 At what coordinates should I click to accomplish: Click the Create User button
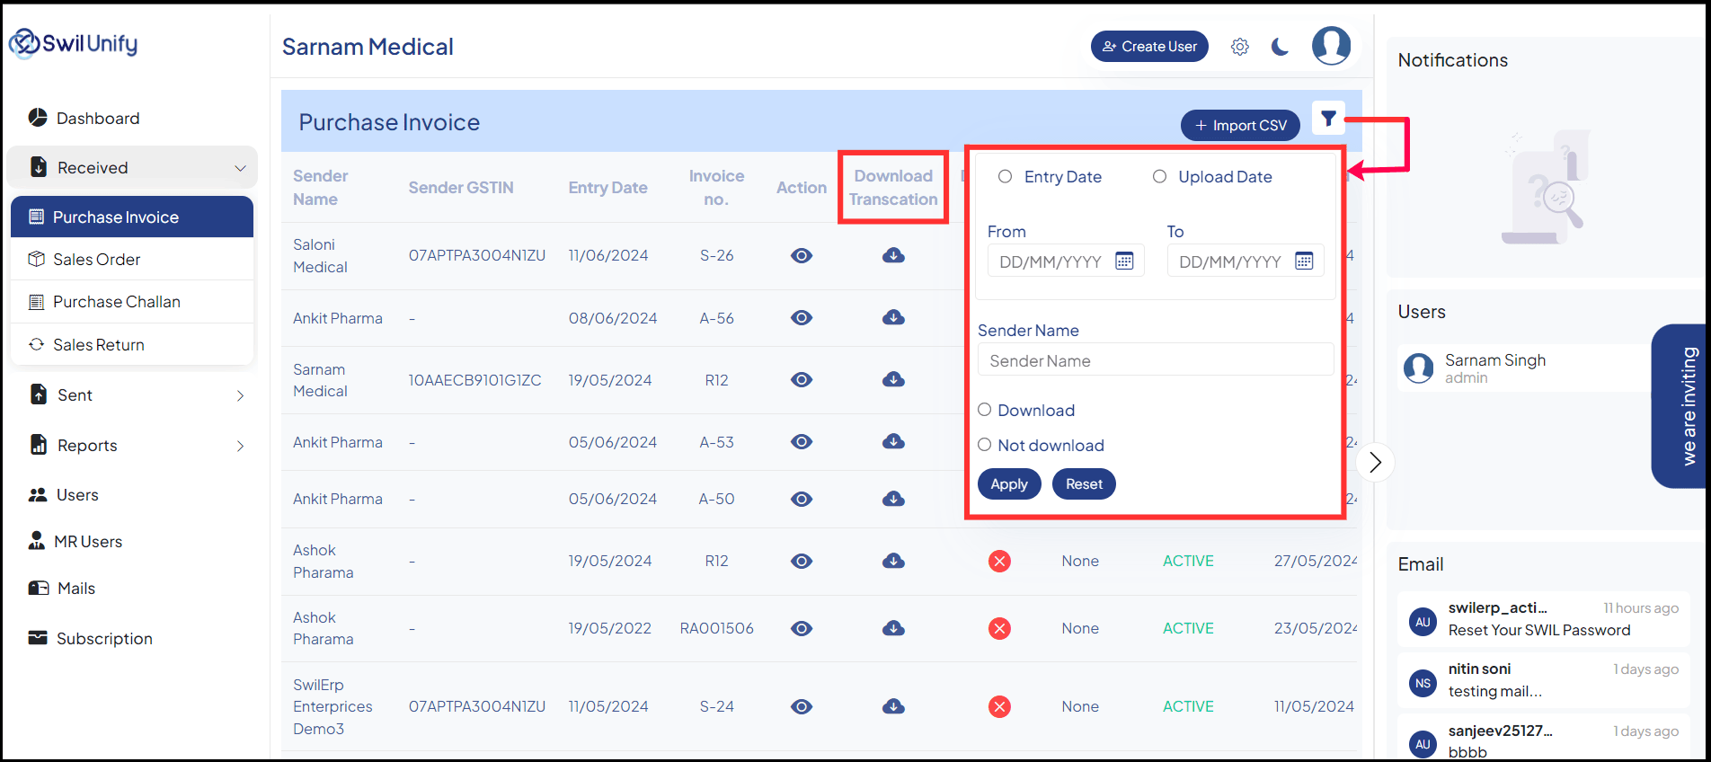click(1149, 47)
